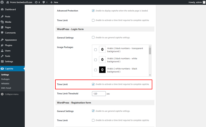Click the Howdy, admin account link
The height and width of the screenshot is (127, 206).
(x=195, y=2)
